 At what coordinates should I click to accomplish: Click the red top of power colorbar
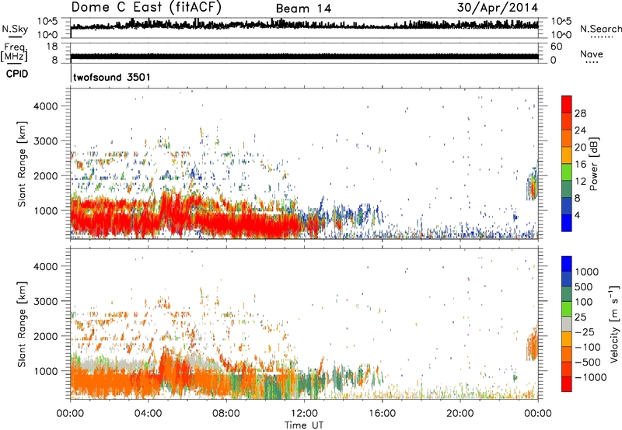(567, 102)
